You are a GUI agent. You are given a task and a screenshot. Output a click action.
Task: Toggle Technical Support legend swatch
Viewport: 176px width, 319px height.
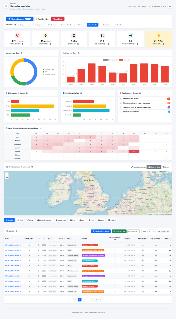tap(43, 74)
